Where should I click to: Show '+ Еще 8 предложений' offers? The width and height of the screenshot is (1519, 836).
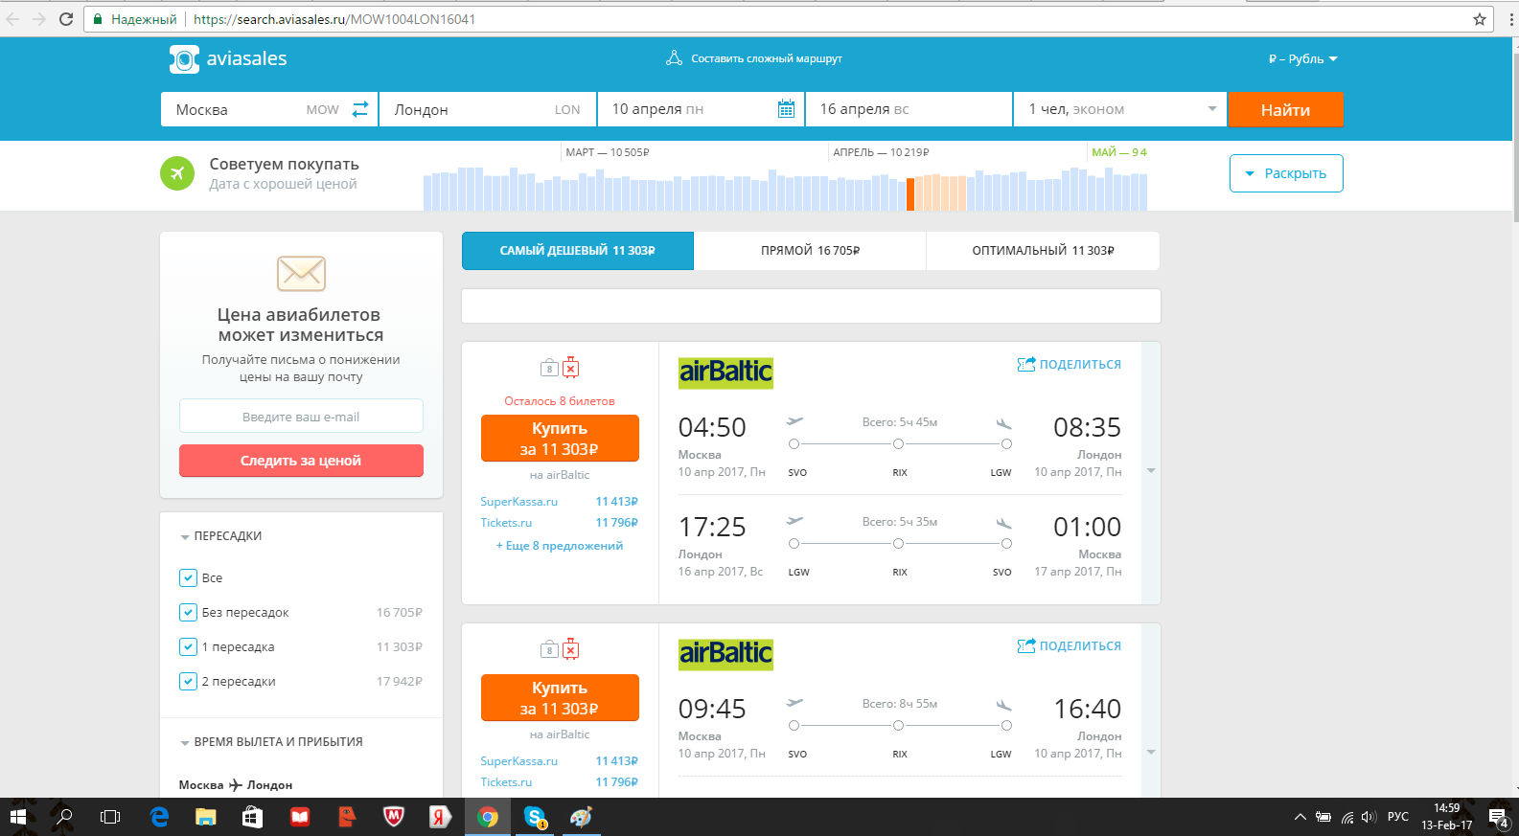click(x=560, y=546)
